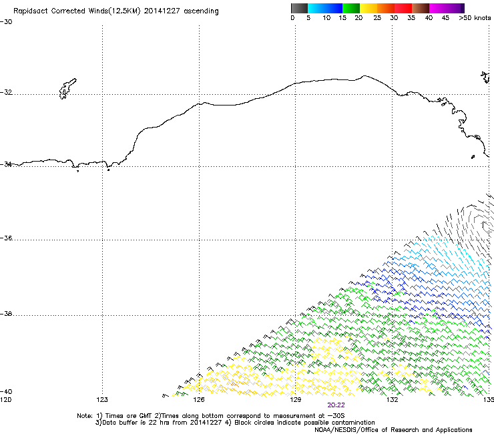
Task: Click the magenta 40-45 knots color segment
Action: click(438, 8)
